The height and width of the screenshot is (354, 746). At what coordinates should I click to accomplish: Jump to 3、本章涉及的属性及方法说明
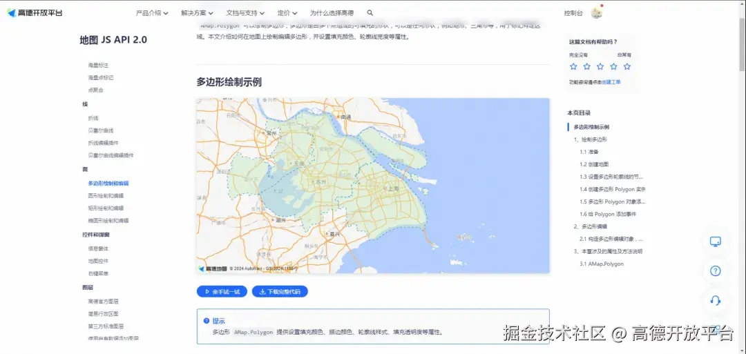tap(609, 251)
